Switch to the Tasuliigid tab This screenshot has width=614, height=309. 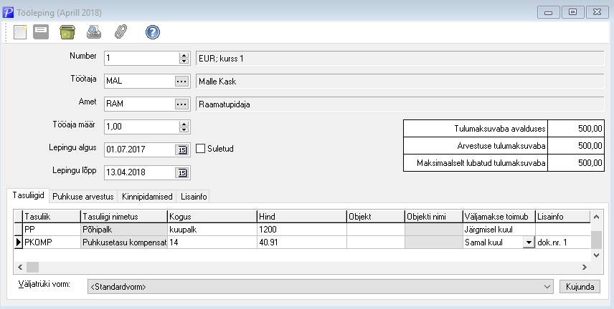click(x=28, y=195)
